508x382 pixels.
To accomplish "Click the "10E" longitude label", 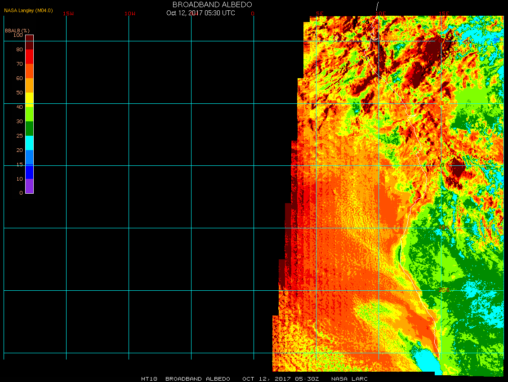I will pyautogui.click(x=381, y=13).
